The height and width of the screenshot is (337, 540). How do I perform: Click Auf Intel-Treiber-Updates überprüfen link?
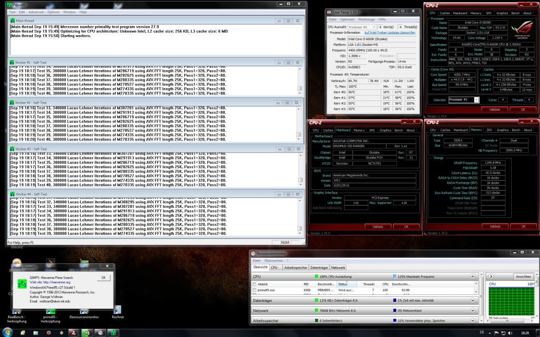click(390, 33)
